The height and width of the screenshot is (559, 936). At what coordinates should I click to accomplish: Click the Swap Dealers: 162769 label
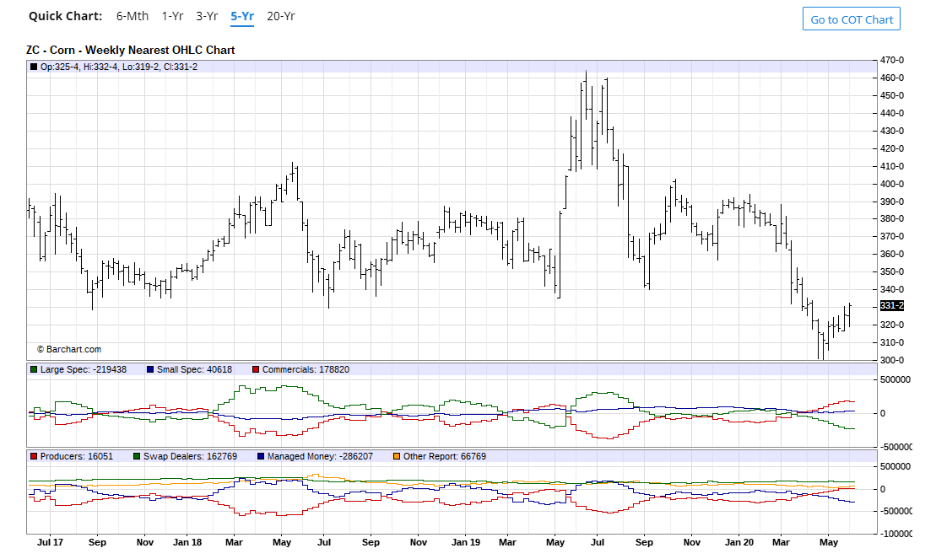point(191,456)
